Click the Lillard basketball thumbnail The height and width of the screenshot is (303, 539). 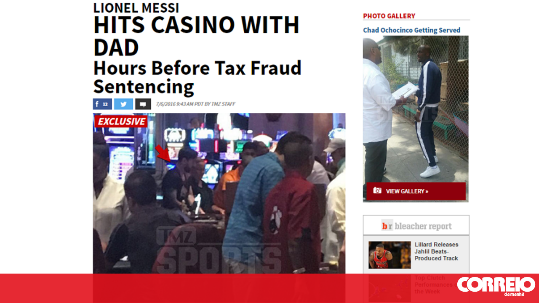point(390,255)
